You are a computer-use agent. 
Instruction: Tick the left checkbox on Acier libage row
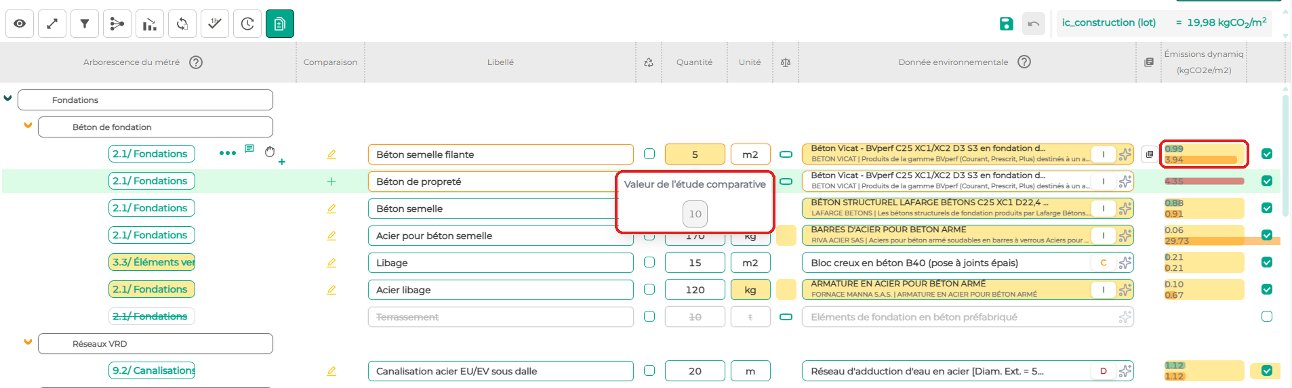click(x=649, y=289)
